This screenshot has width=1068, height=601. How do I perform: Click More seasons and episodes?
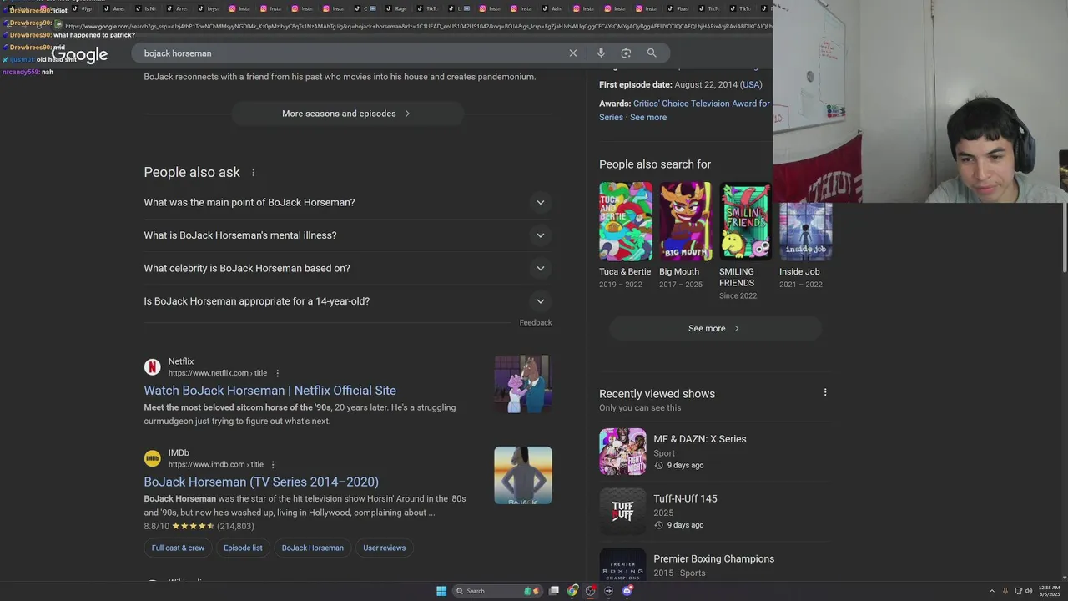347,114
